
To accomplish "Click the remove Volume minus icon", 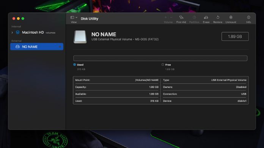I will click(171, 17).
